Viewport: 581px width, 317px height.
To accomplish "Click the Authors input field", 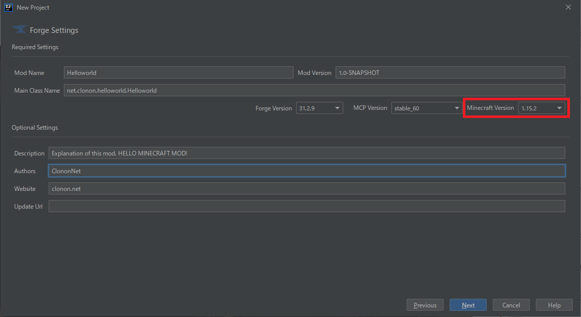I will tap(307, 171).
